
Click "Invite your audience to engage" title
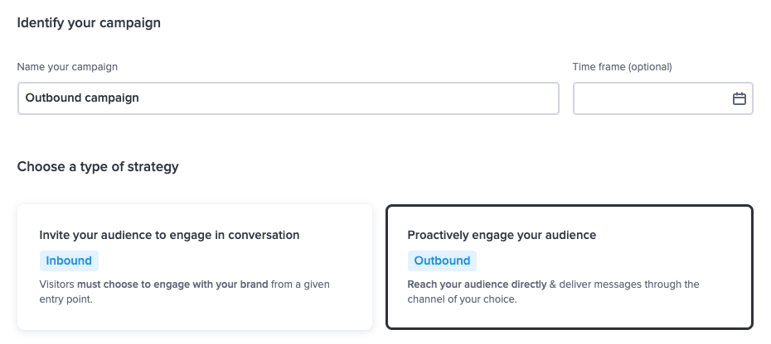coord(169,235)
